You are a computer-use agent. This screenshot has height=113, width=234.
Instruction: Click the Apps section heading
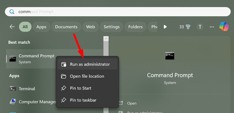14,76
